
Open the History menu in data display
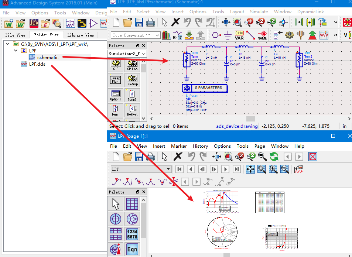click(200, 146)
